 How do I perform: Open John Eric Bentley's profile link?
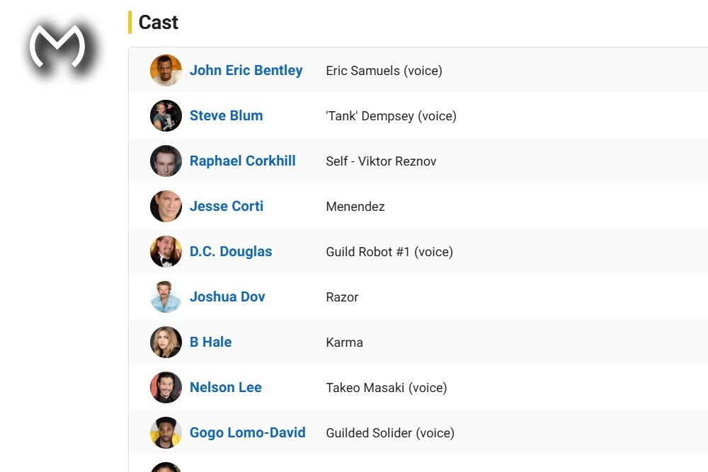[x=246, y=70]
